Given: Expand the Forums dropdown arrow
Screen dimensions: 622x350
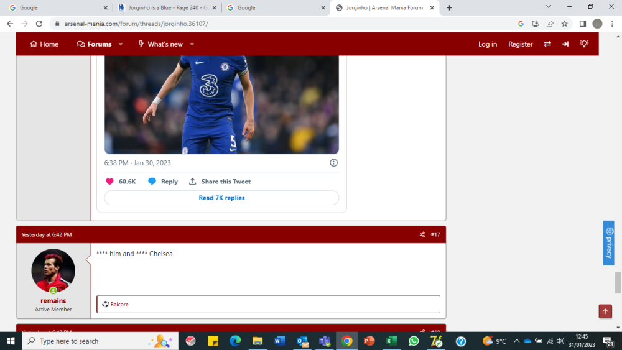Looking at the screenshot, I should [x=121, y=44].
